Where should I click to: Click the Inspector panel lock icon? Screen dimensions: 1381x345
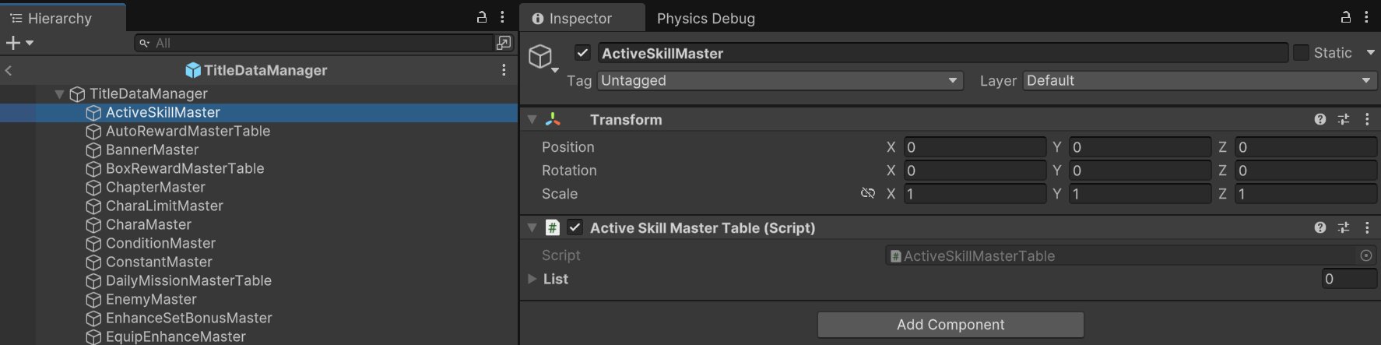(1345, 17)
